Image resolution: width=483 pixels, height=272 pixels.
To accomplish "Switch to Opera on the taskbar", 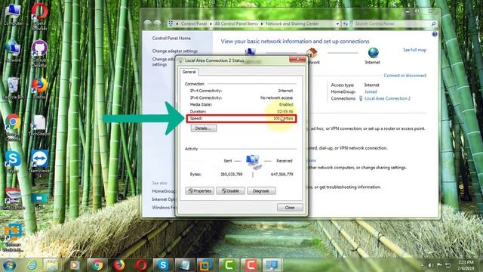I will point(141,265).
